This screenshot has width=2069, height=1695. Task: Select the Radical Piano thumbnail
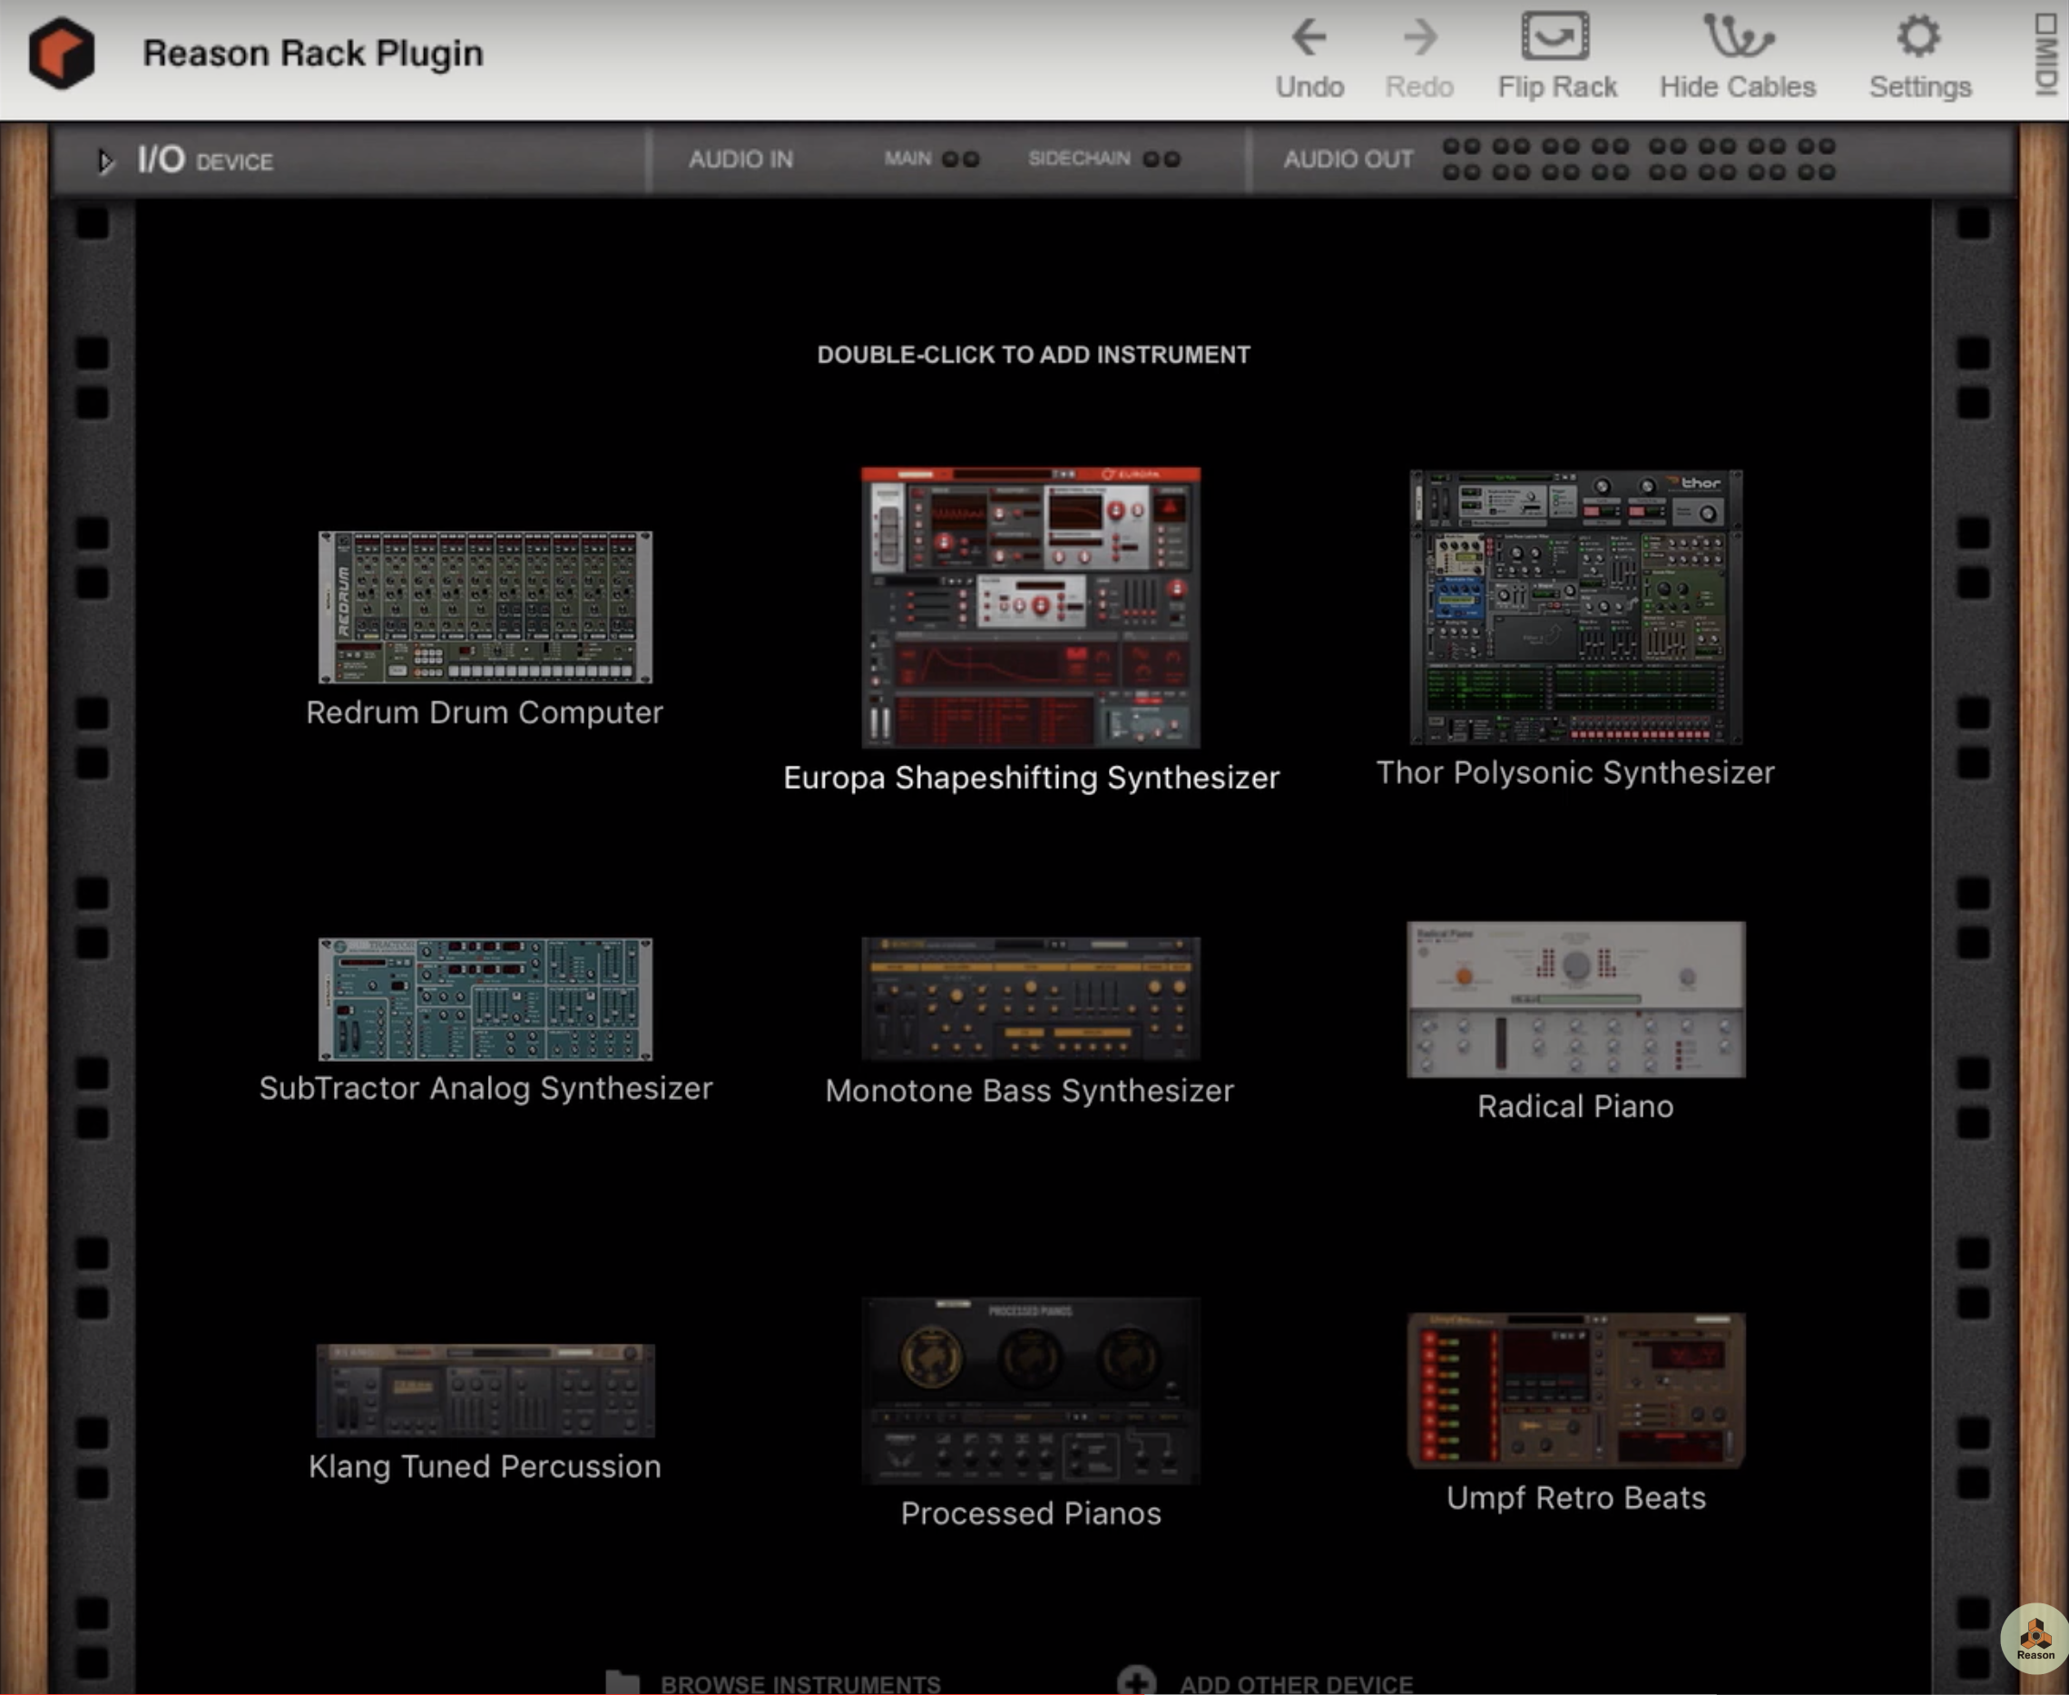[1575, 999]
